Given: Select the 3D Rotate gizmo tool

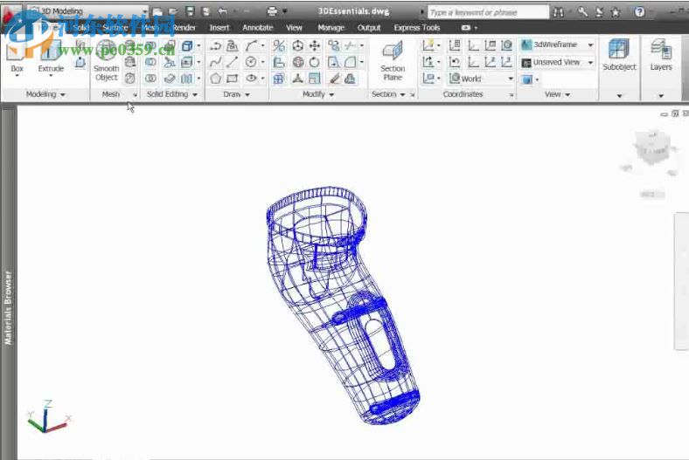Looking at the screenshot, I should pos(297,62).
